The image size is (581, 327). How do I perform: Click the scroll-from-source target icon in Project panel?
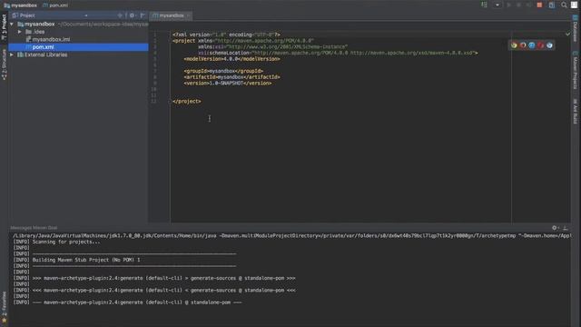(120, 15)
